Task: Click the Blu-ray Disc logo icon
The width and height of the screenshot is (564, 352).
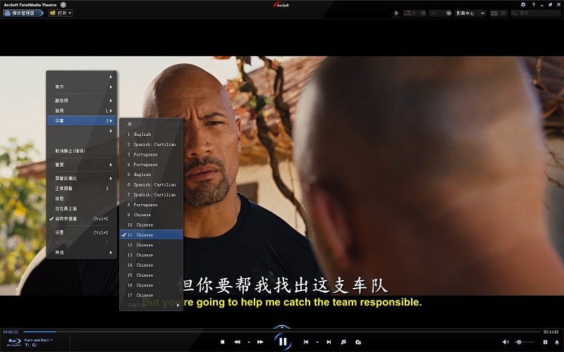Action: [x=14, y=342]
